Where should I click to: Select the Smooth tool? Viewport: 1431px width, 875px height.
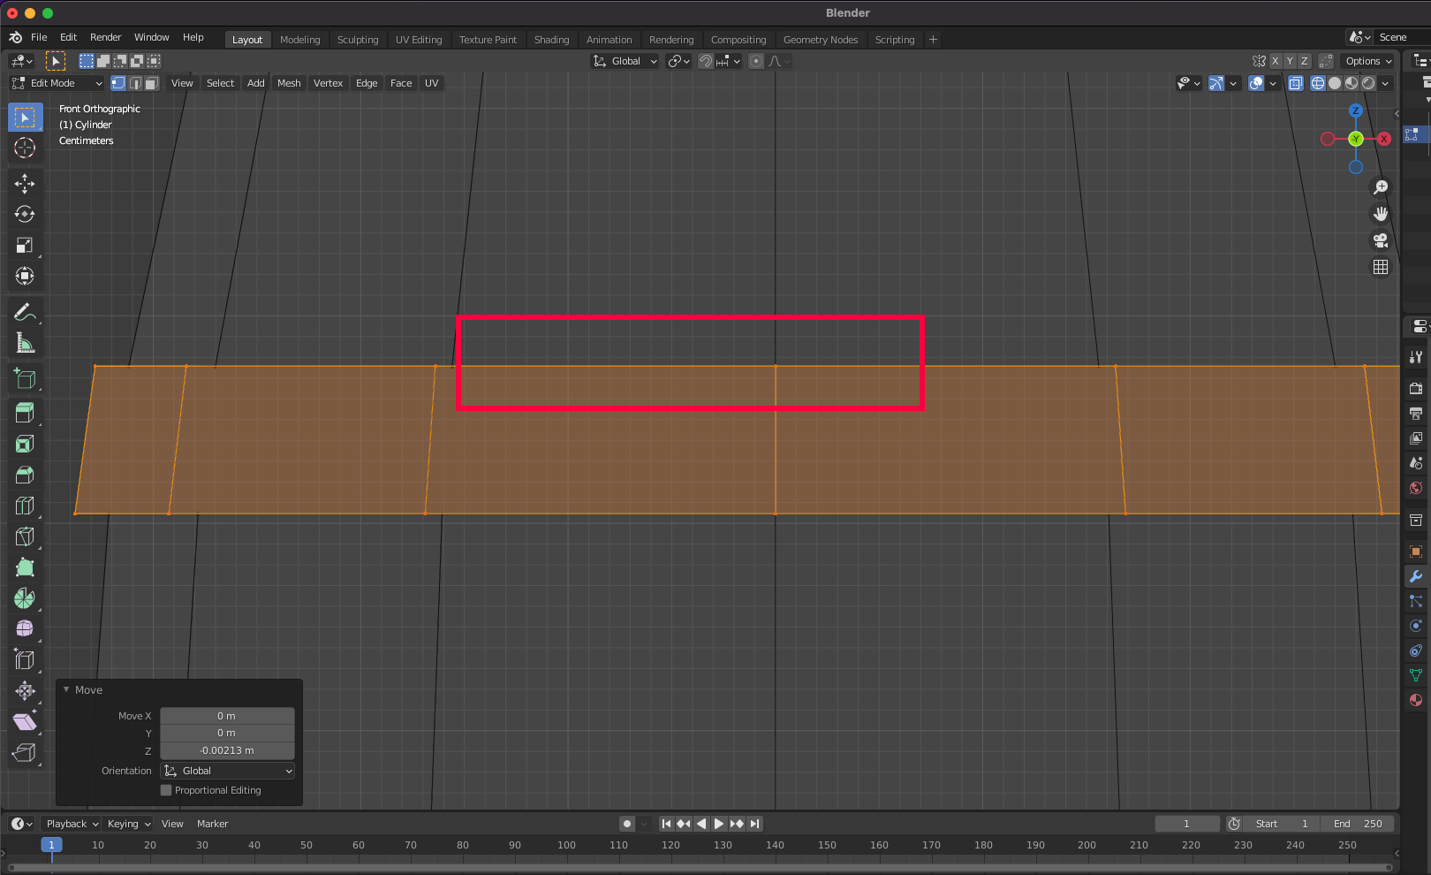[25, 628]
